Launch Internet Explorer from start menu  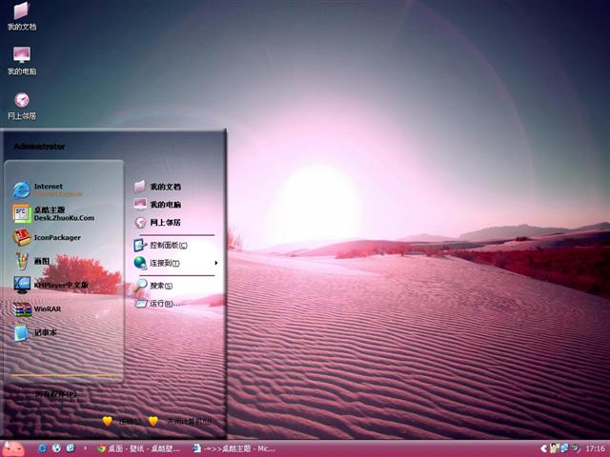click(x=49, y=190)
